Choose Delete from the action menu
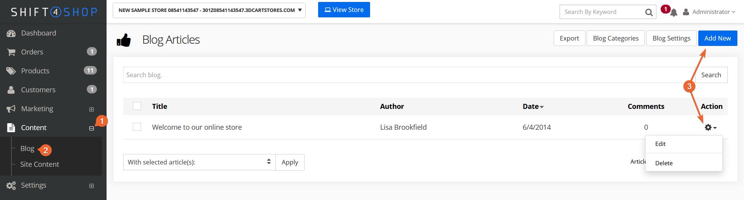This screenshot has width=744, height=200. point(664,163)
